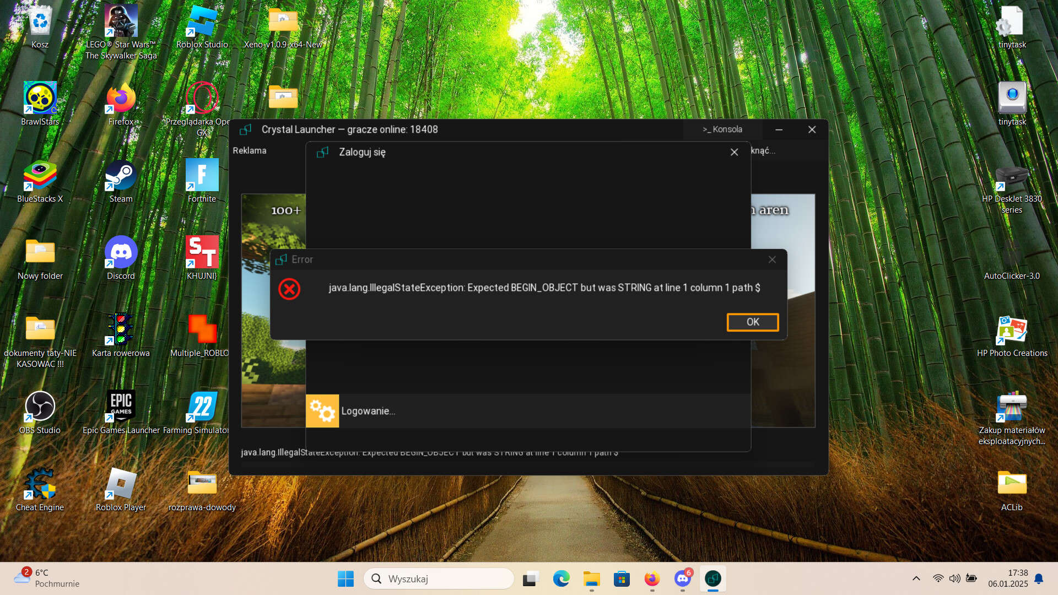Click Crystal Launcher icon in the taskbar
The width and height of the screenshot is (1058, 595).
[x=712, y=579]
